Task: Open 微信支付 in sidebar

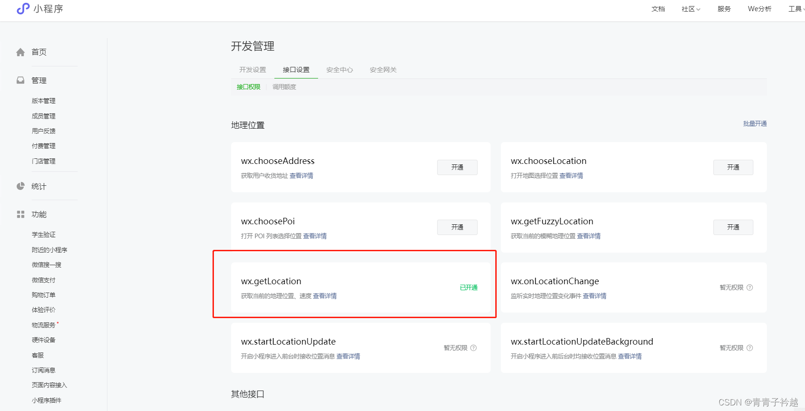Action: click(x=44, y=280)
